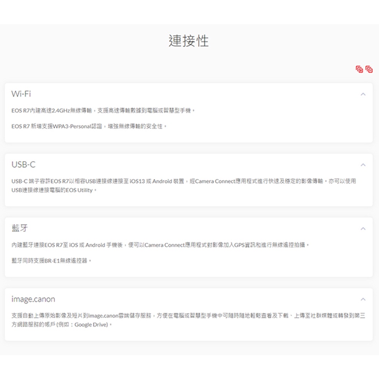Click the red collapse-all sections icon
Image resolution: width=379 pixels, height=379 pixels.
(x=369, y=69)
